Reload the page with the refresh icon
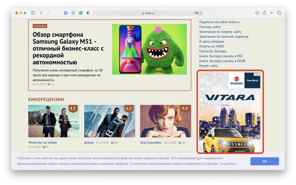Viewport: 296px width, 185px height. (201, 13)
